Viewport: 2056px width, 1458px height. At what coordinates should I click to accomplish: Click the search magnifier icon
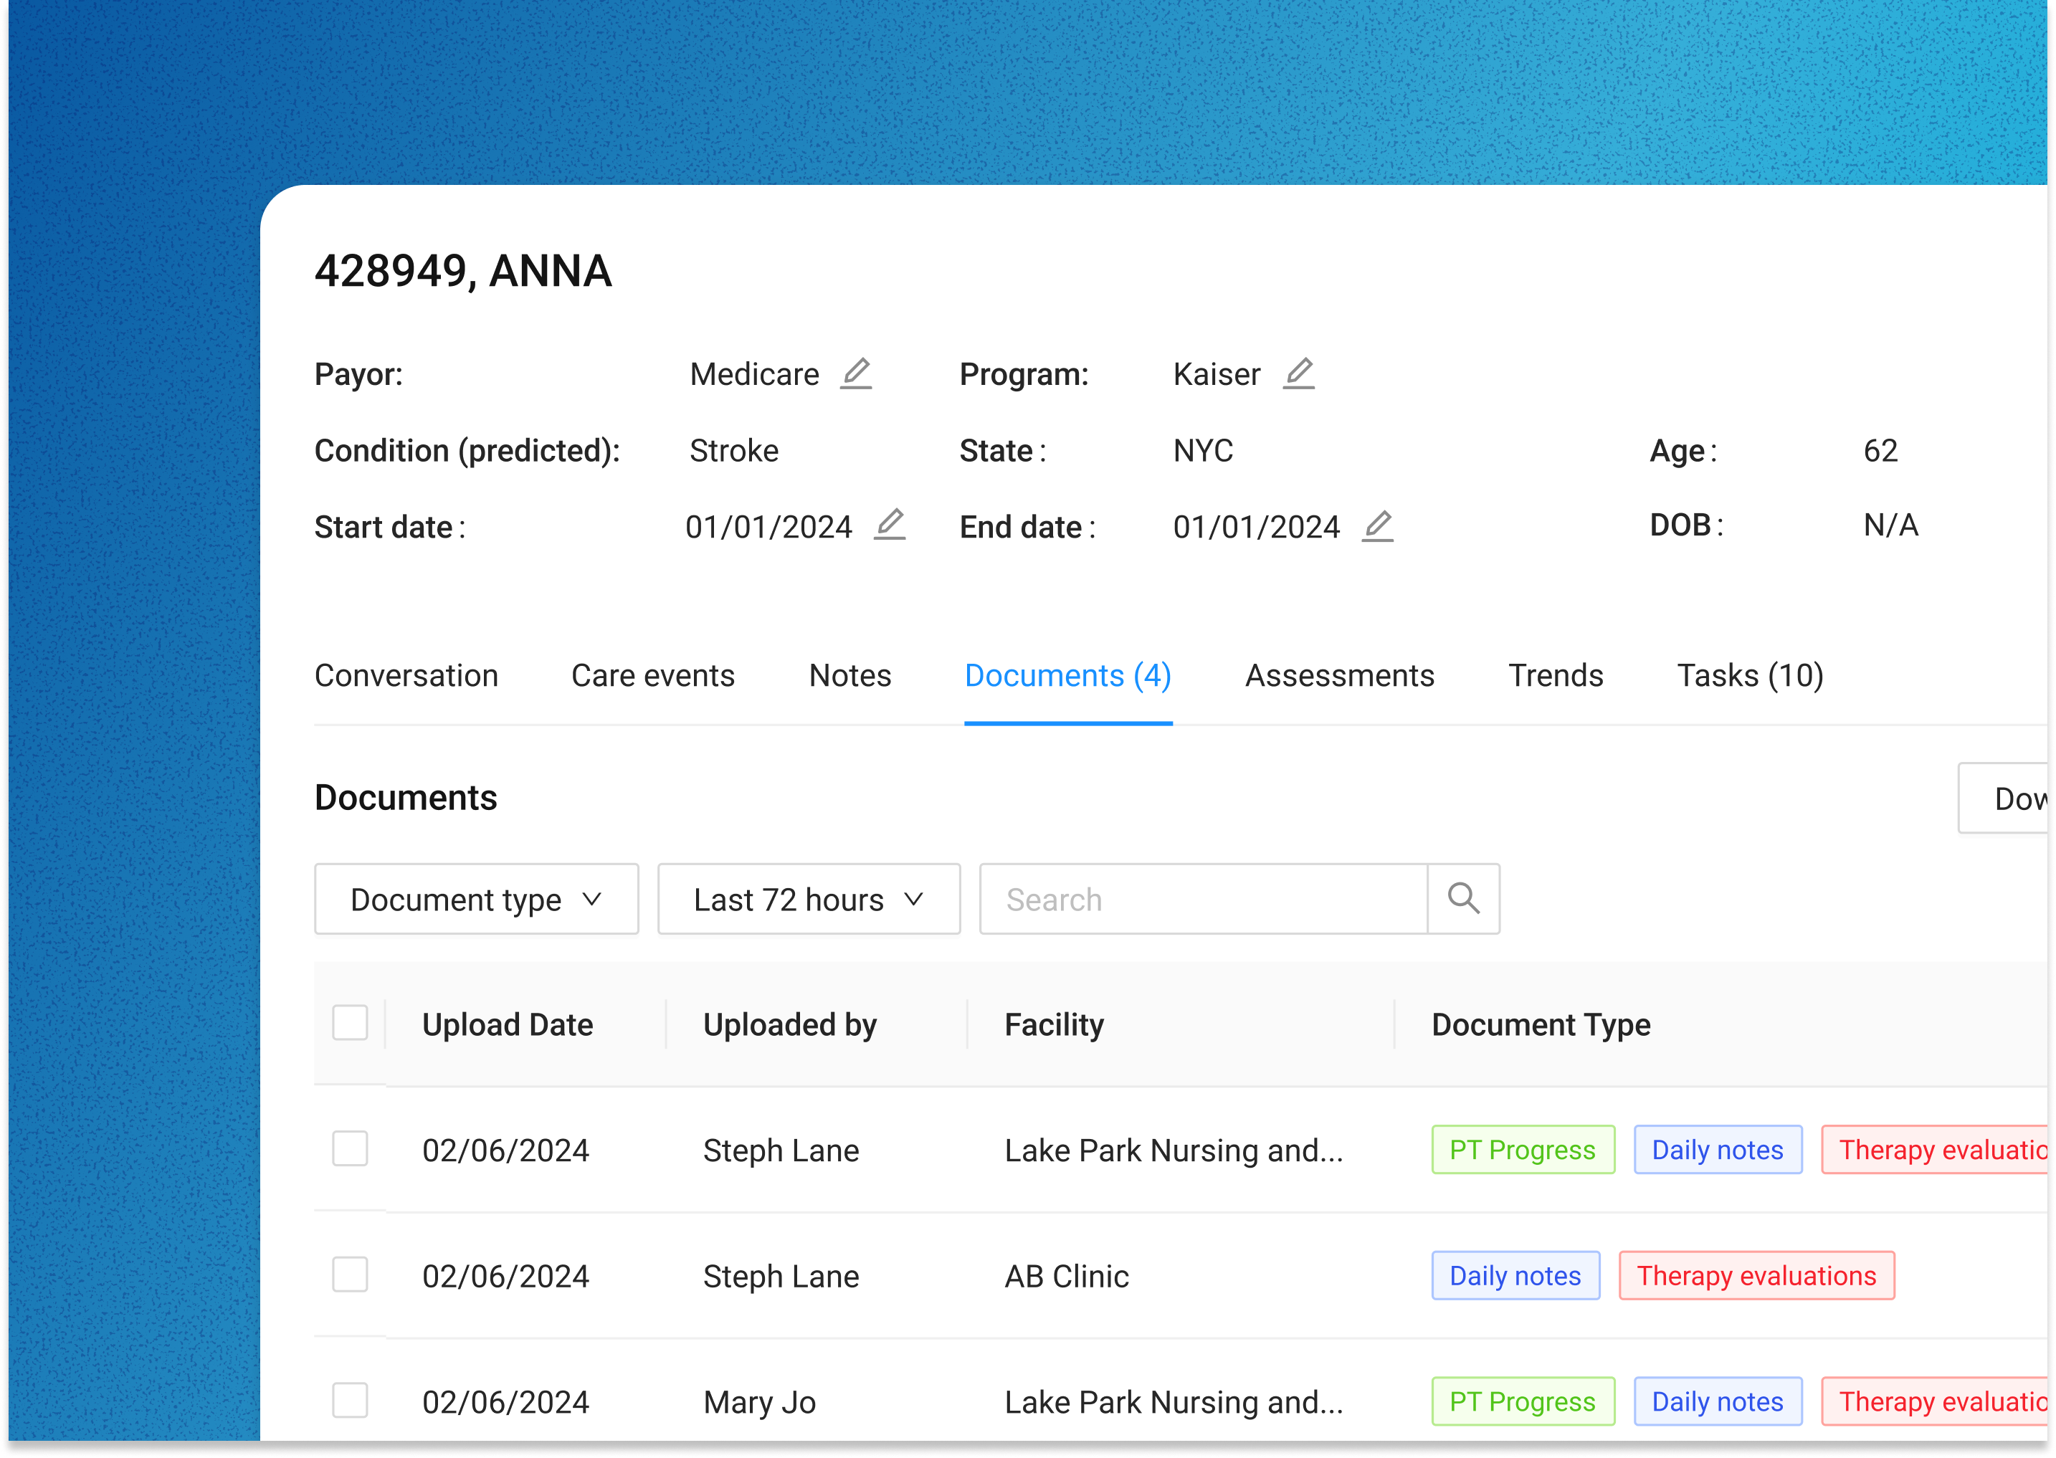(1462, 897)
